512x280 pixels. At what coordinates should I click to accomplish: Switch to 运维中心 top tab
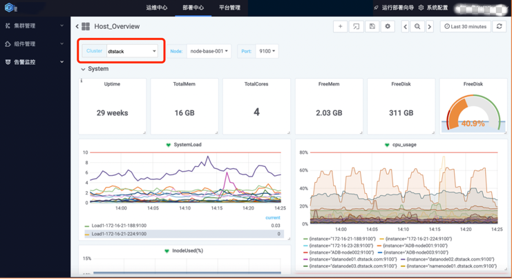tap(156, 8)
